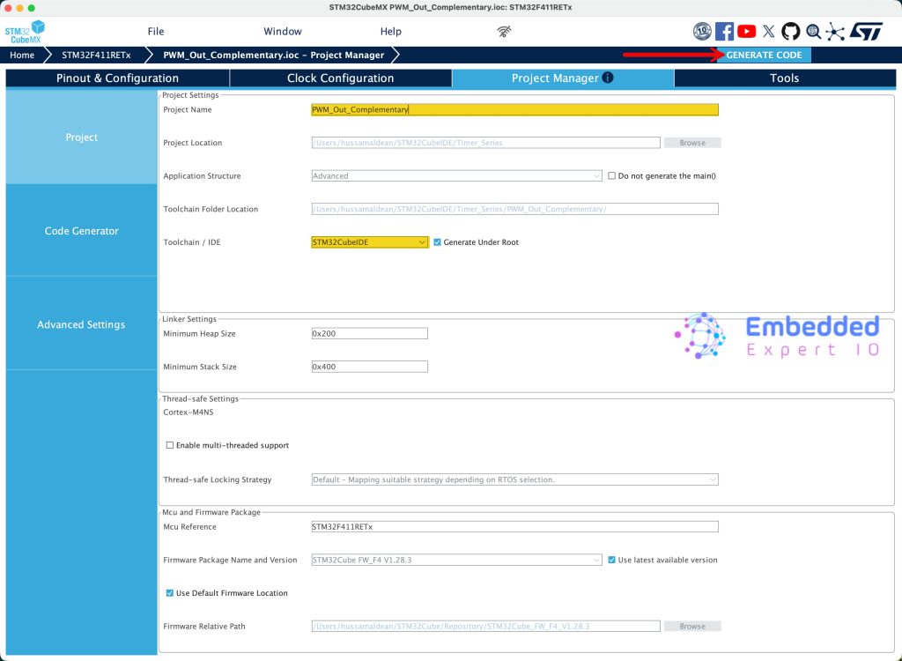
Task: Check 'Do not generate the main()' box
Action: [x=612, y=176]
